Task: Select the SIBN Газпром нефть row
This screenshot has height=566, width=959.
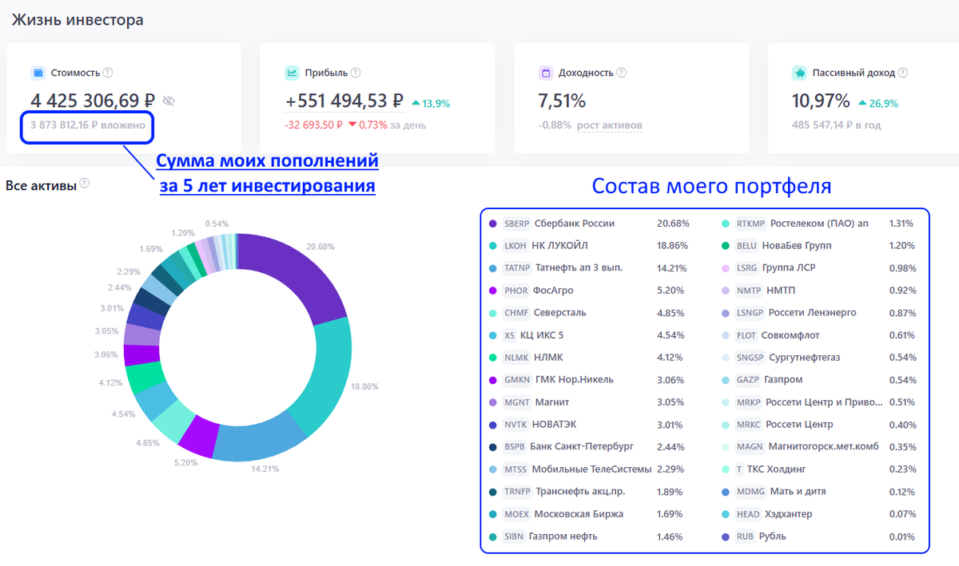Action: tap(590, 536)
